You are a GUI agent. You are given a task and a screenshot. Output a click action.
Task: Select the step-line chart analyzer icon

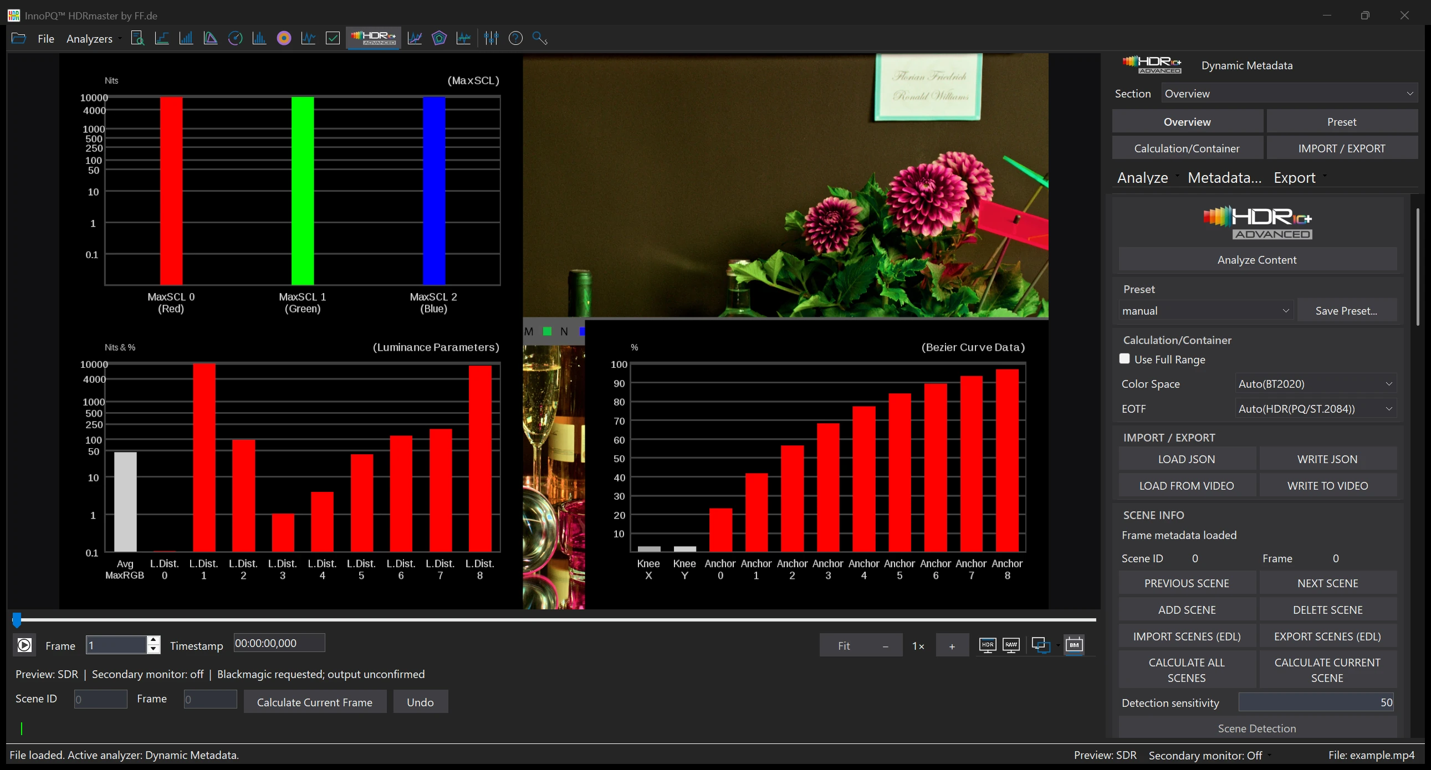(x=162, y=38)
